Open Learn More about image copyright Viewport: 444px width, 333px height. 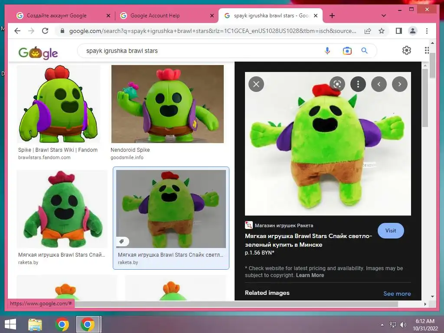tap(310, 275)
